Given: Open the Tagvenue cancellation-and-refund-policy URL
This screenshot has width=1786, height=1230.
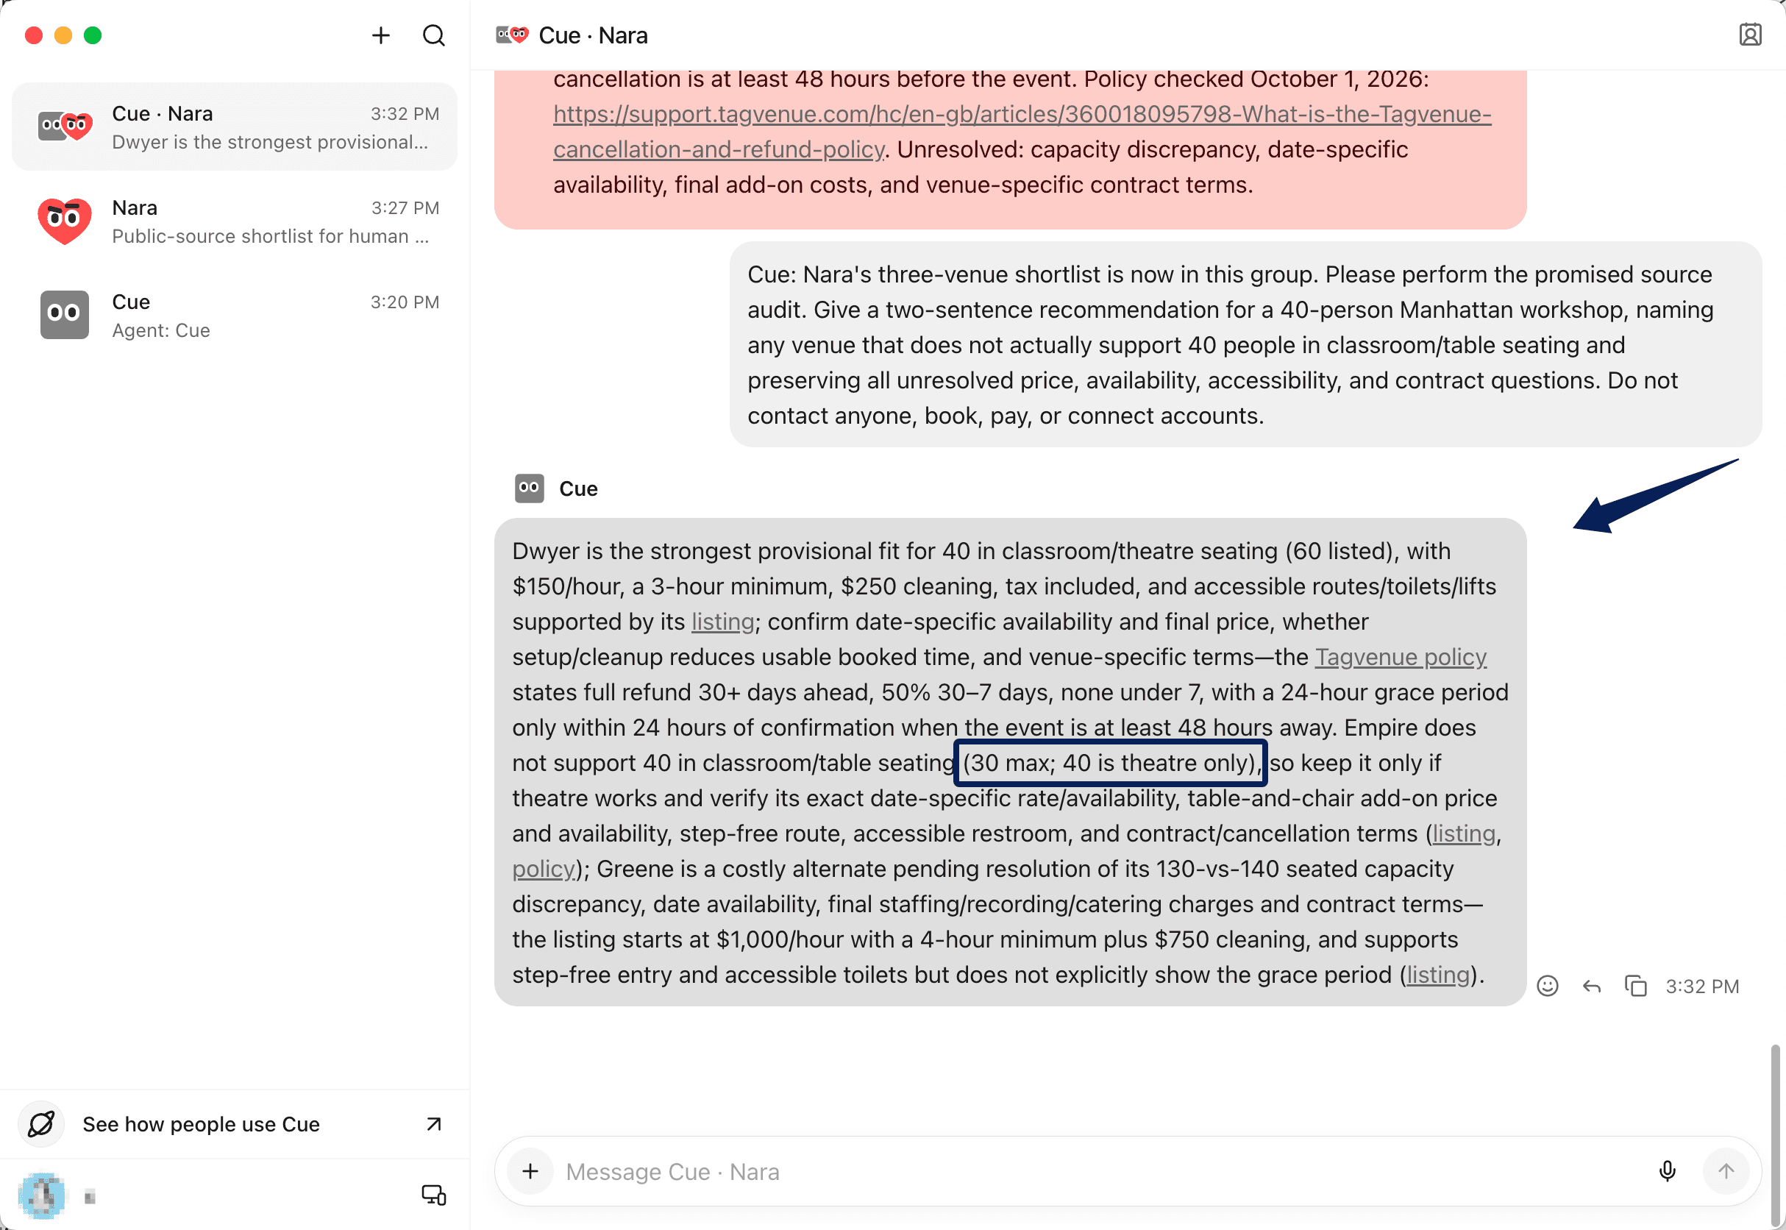Looking at the screenshot, I should pyautogui.click(x=1022, y=132).
